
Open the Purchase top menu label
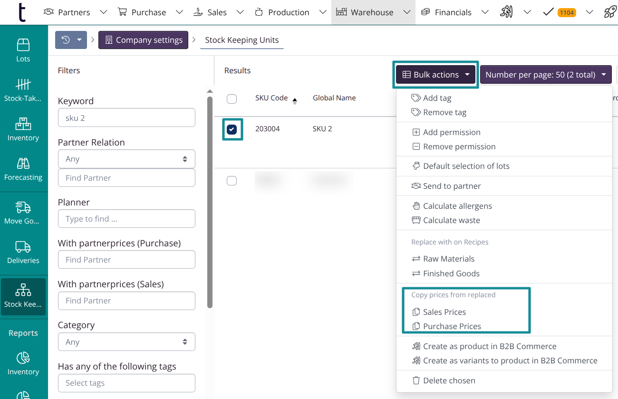[x=149, y=12]
